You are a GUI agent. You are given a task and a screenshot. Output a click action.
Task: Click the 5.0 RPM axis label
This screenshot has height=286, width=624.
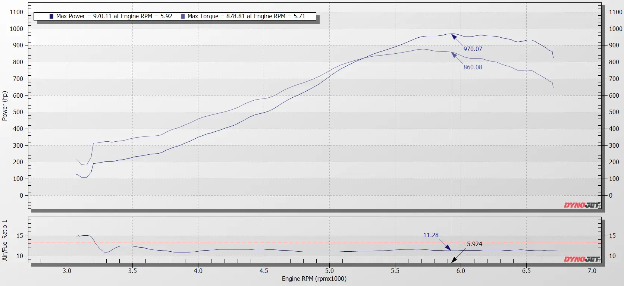[329, 271]
